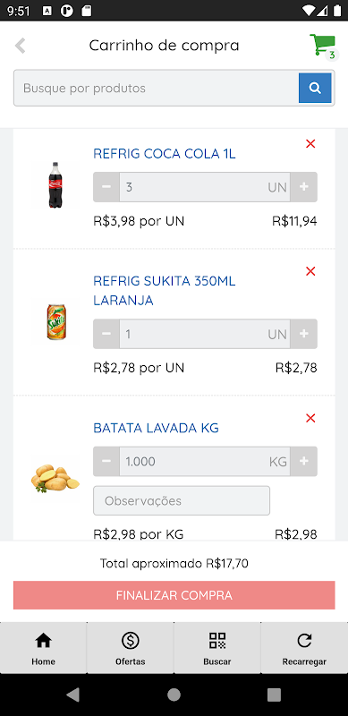
Task: Focus the Busque por produtos field
Action: (157, 88)
